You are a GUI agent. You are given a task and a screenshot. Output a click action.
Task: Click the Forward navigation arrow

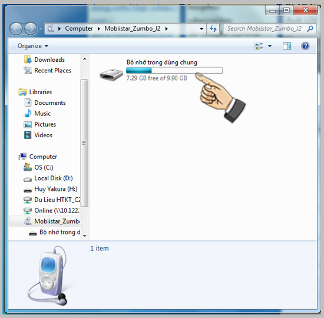(31, 29)
